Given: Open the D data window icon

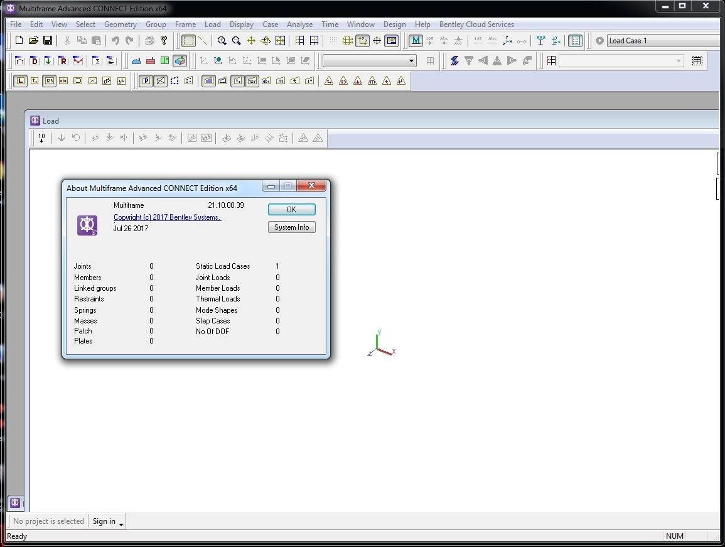Looking at the screenshot, I should [x=35, y=61].
